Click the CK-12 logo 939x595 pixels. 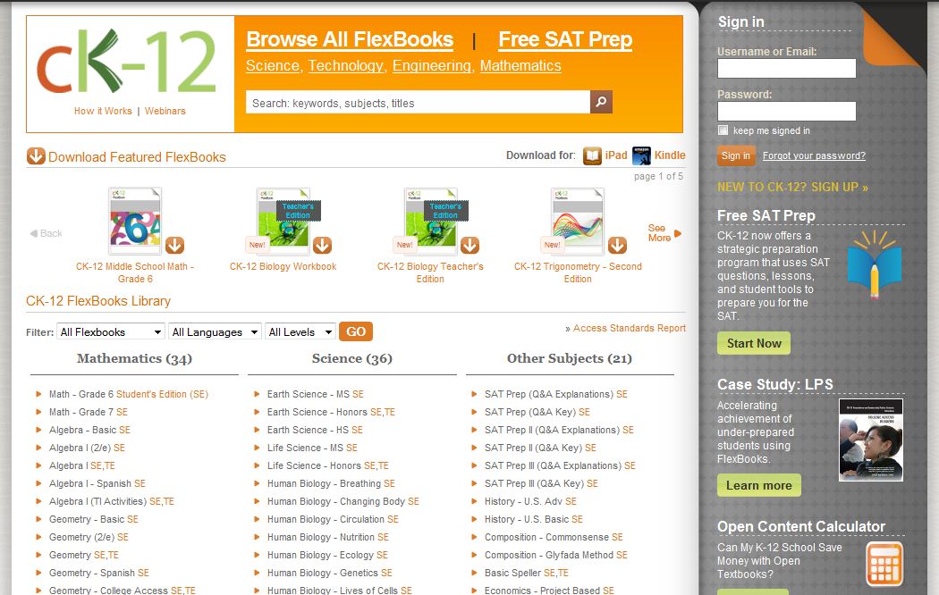(x=126, y=63)
